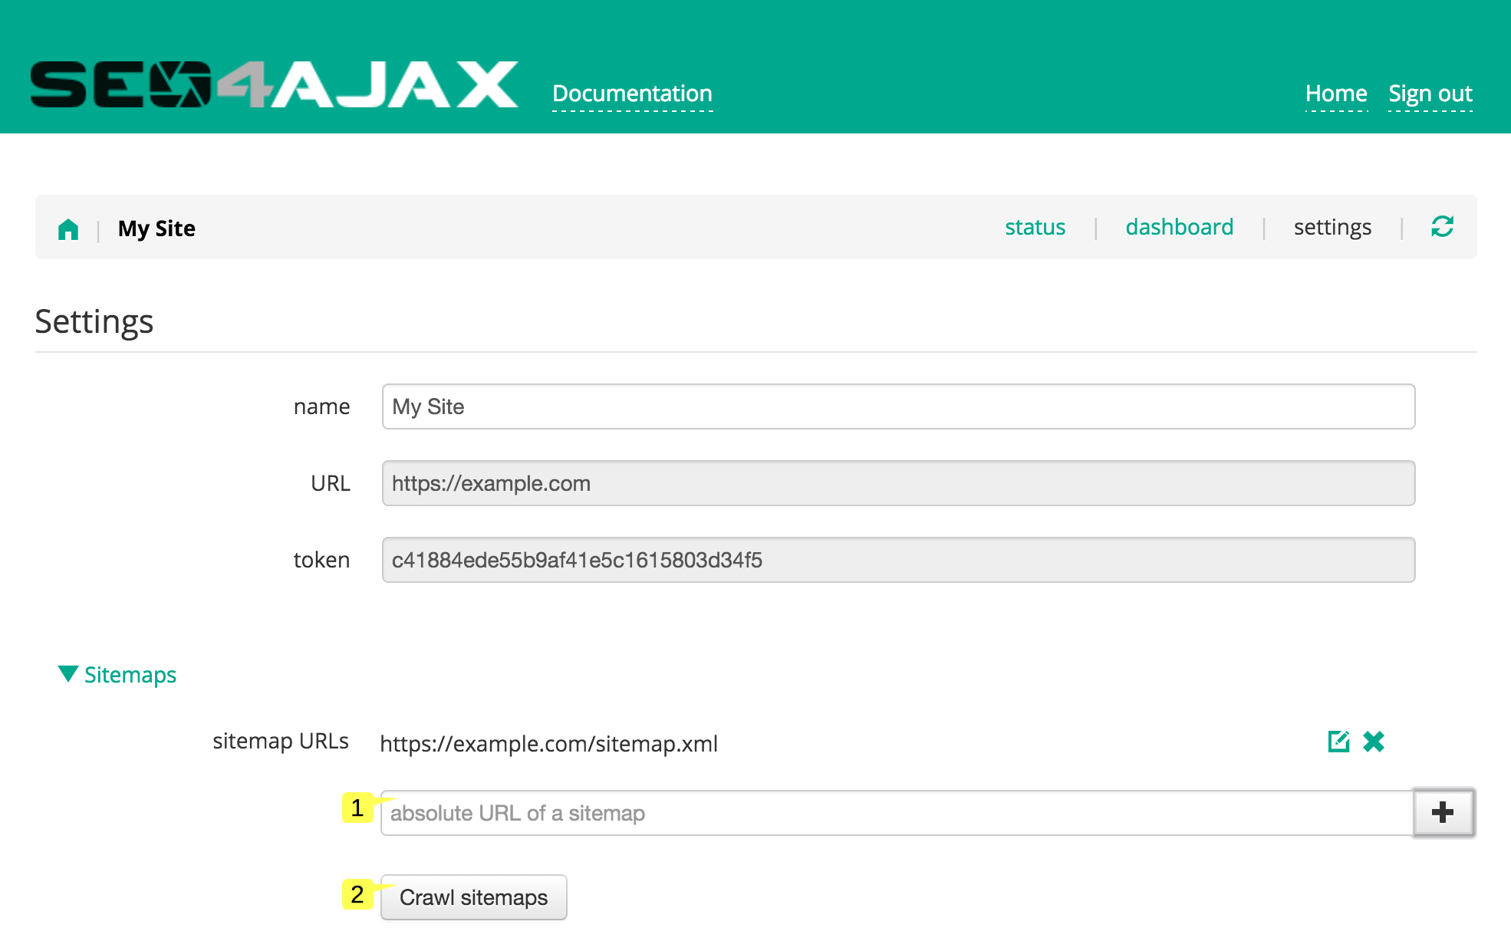Click the plus icon to add a sitemap

[1444, 812]
